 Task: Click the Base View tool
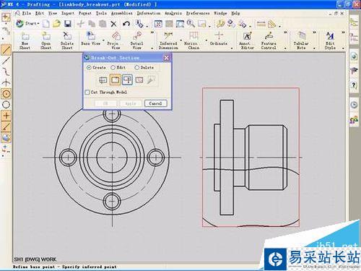tap(91, 39)
